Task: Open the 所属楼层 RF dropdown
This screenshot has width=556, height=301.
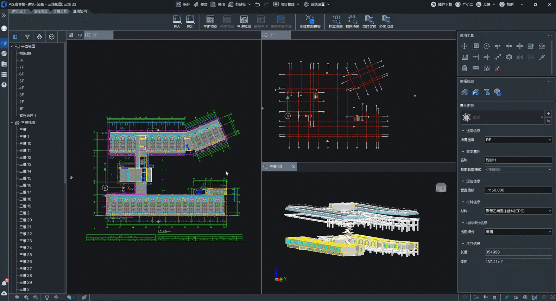Action: tap(518, 140)
